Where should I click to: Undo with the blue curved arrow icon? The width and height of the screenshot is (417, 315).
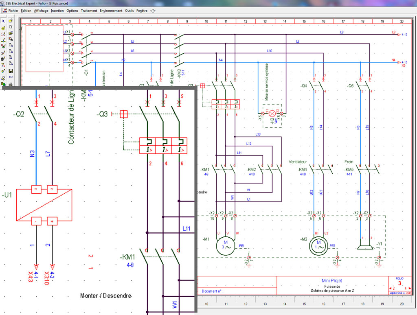point(11,77)
